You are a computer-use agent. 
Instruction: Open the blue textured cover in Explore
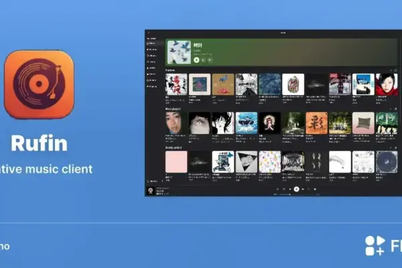point(270,84)
